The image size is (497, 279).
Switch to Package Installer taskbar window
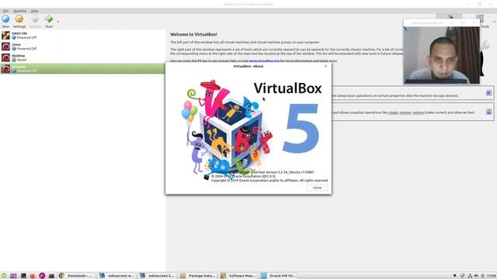[197, 276]
